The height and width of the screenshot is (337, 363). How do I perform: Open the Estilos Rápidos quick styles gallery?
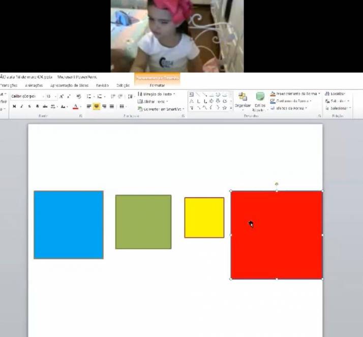coord(260,100)
